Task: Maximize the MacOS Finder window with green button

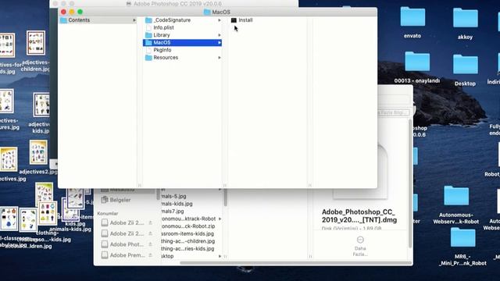Action: pyautogui.click(x=80, y=12)
